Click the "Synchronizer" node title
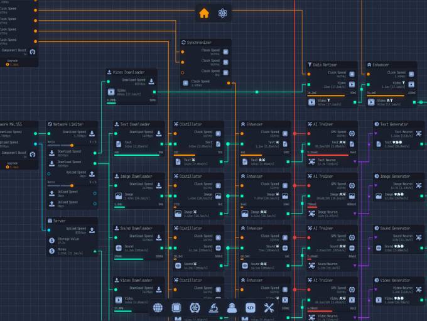Screen dimensions: 427x321 [x=199, y=43]
